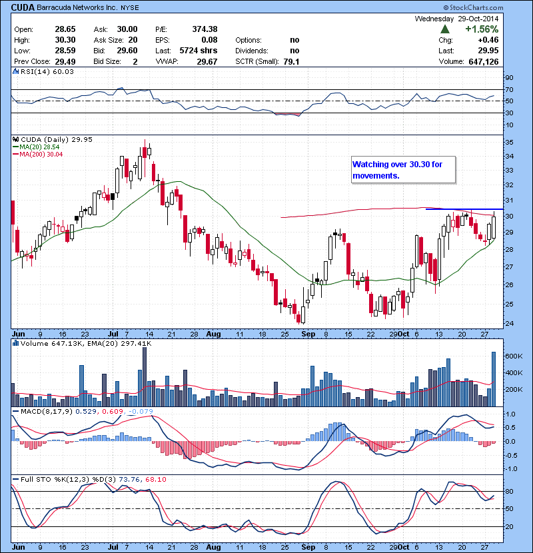Click the RSI 70 overbought axis label

pos(510,89)
